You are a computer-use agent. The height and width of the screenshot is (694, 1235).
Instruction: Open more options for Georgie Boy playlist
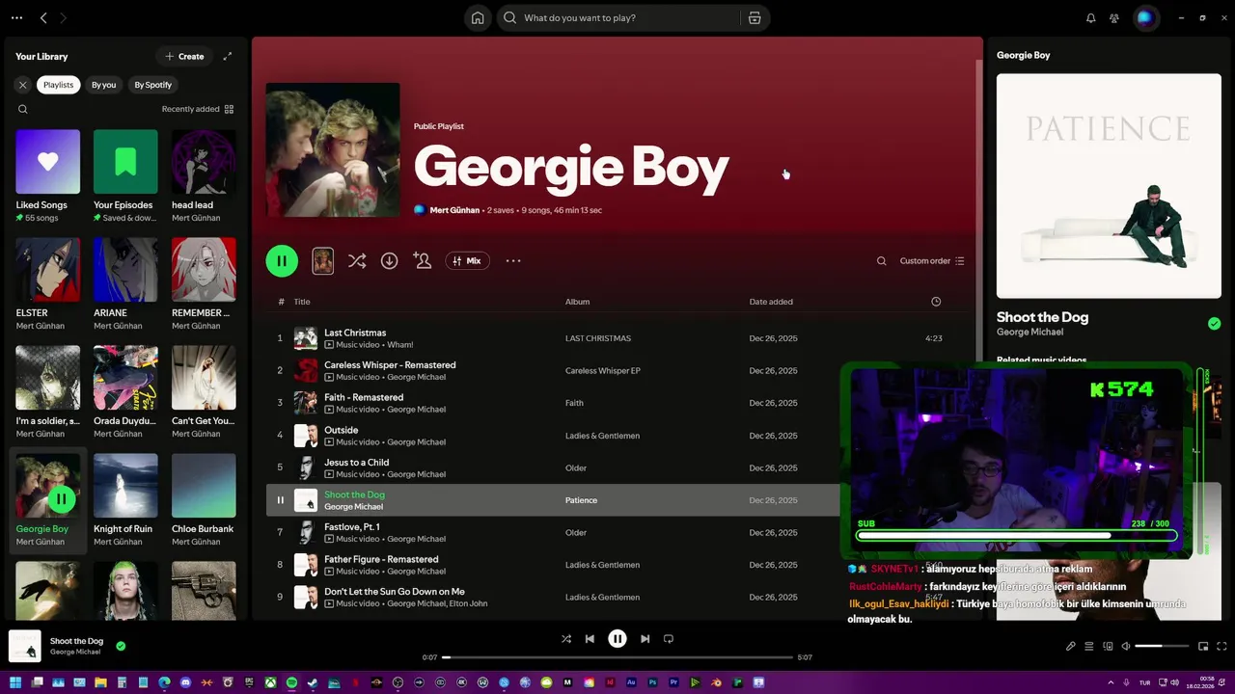(x=513, y=260)
